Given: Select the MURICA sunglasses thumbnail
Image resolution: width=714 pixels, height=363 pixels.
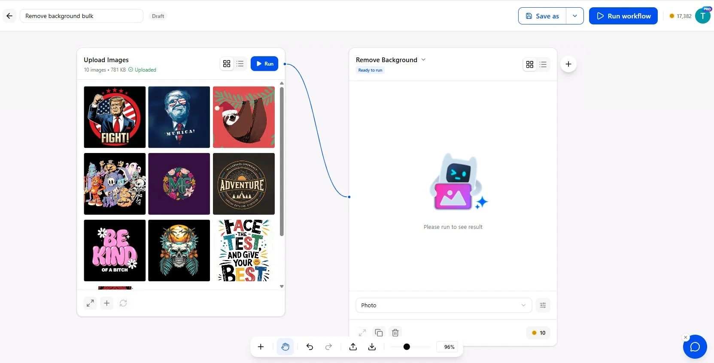Looking at the screenshot, I should click(179, 117).
